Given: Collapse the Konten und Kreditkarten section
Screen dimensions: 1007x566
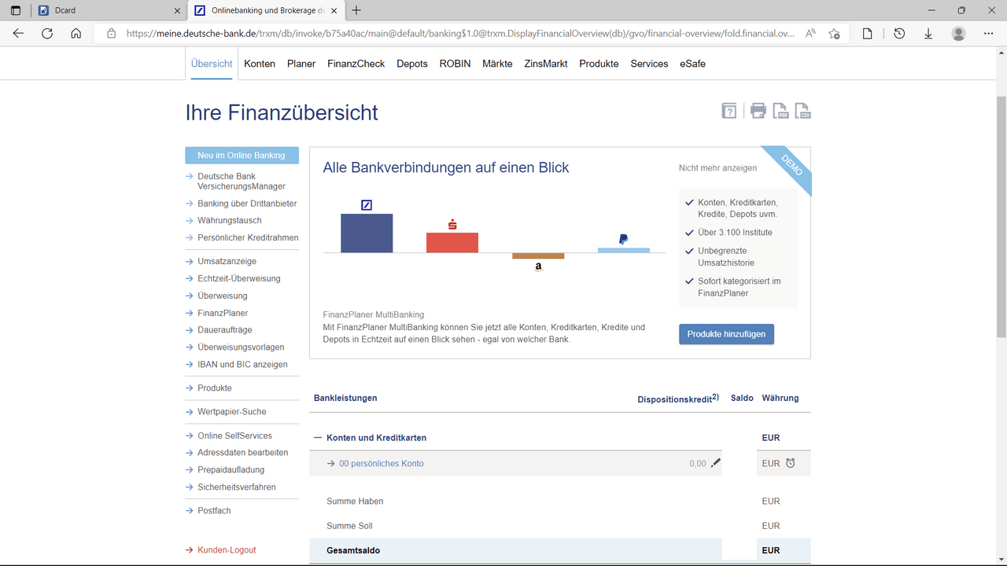Looking at the screenshot, I should click(318, 438).
